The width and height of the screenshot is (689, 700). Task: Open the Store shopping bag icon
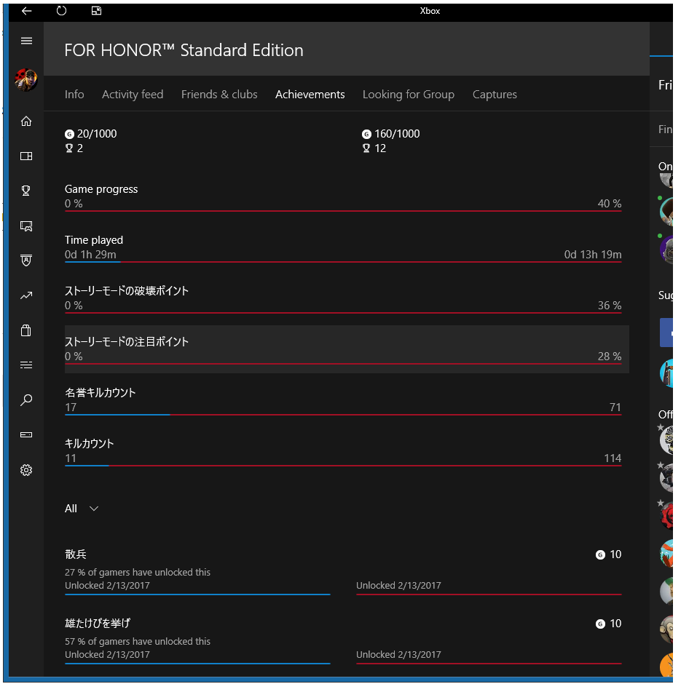[x=26, y=330]
